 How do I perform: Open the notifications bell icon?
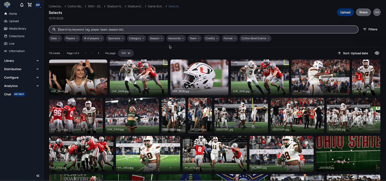(x=22, y=5)
